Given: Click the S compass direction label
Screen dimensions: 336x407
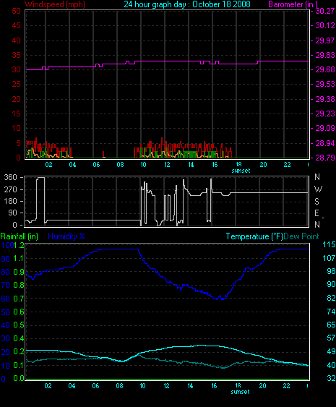Looking at the screenshot, I should [x=316, y=202].
